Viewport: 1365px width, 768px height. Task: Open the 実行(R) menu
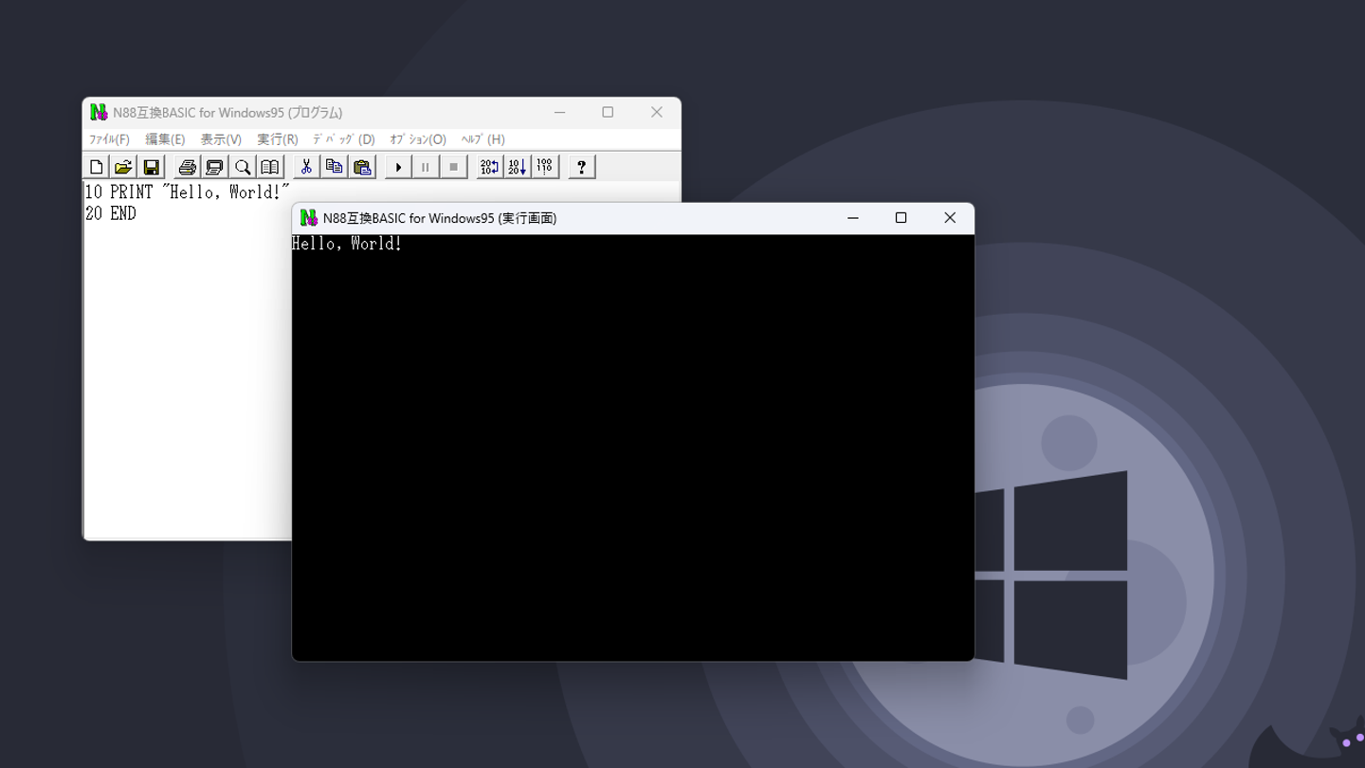pos(277,139)
